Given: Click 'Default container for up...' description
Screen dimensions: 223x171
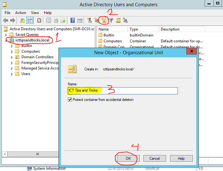Looking at the screenshot, I should click(x=182, y=41).
